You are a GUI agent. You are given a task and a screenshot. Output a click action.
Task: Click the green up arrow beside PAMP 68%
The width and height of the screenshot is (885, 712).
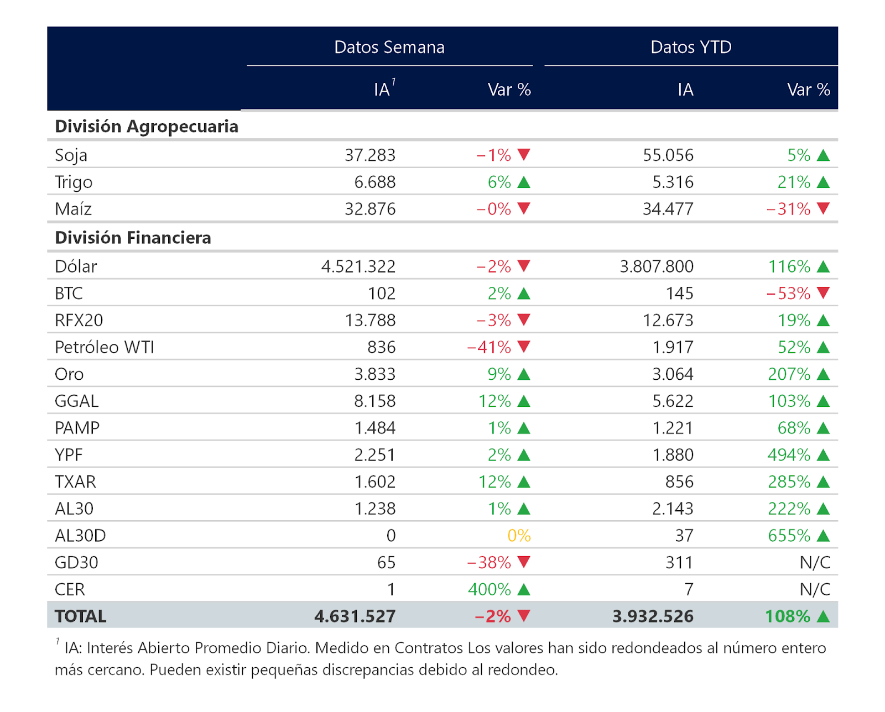click(823, 428)
